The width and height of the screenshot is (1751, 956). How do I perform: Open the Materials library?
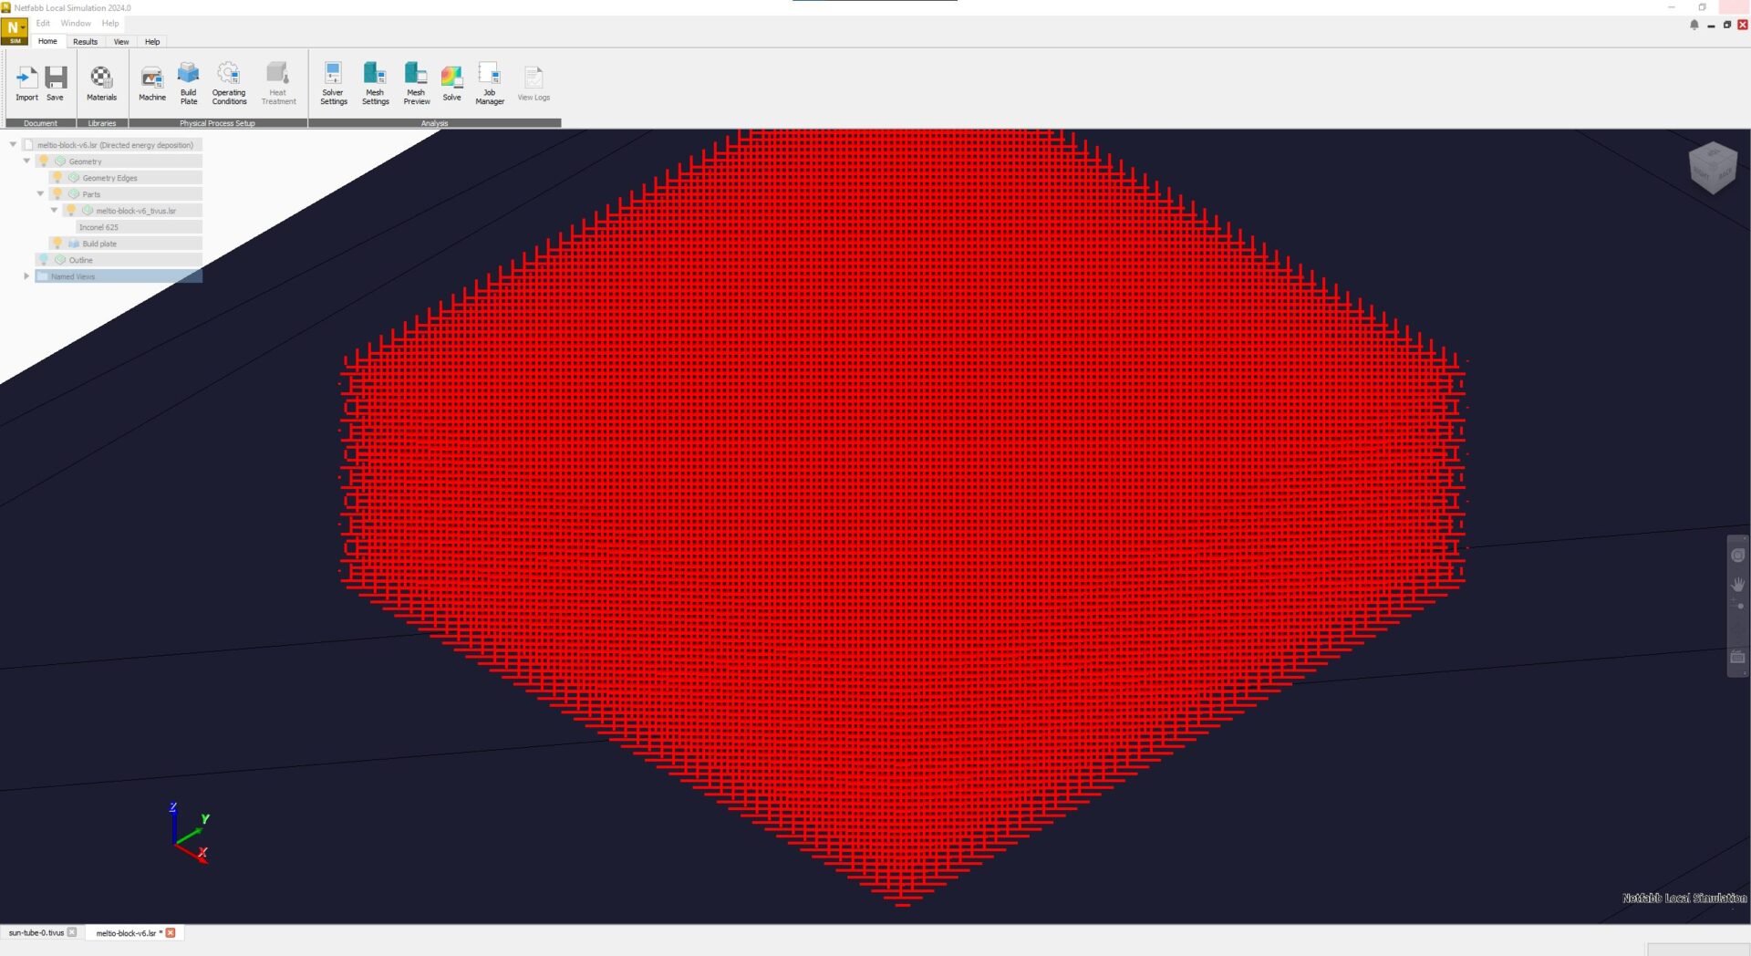(x=101, y=80)
